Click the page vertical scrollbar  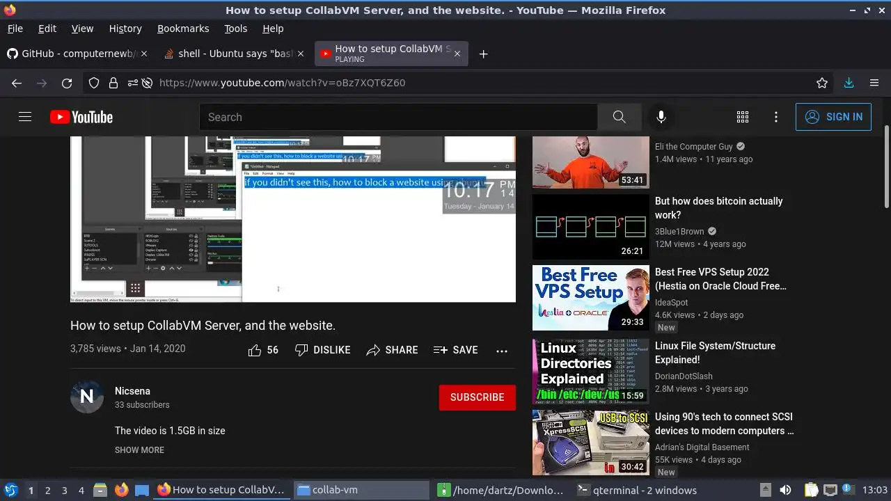pos(886,167)
